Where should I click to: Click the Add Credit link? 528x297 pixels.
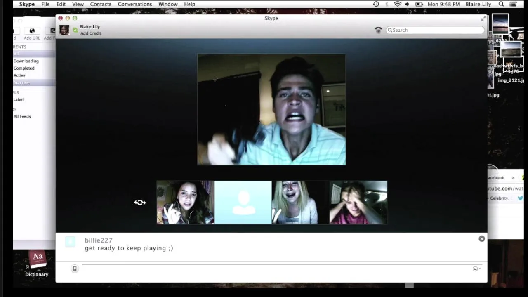coord(91,33)
